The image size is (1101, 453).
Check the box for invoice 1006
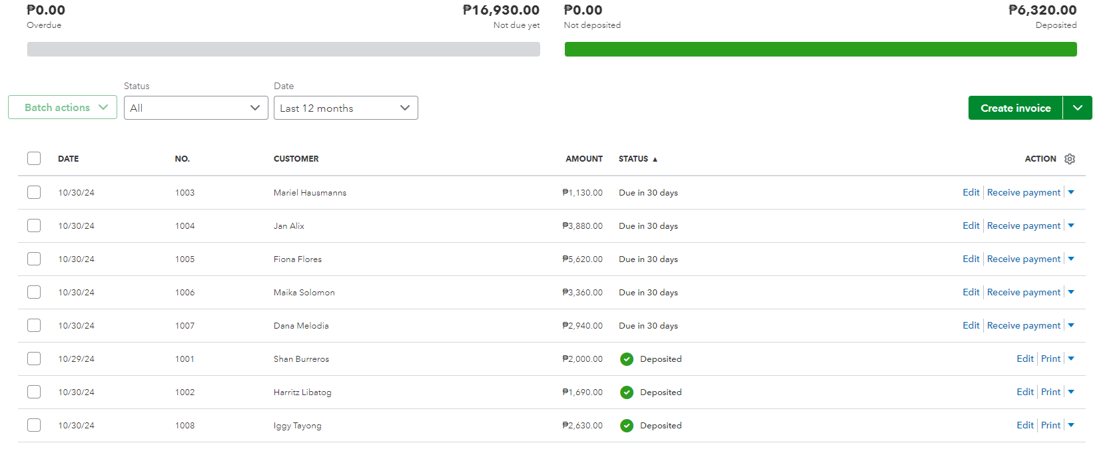pyautogui.click(x=34, y=292)
